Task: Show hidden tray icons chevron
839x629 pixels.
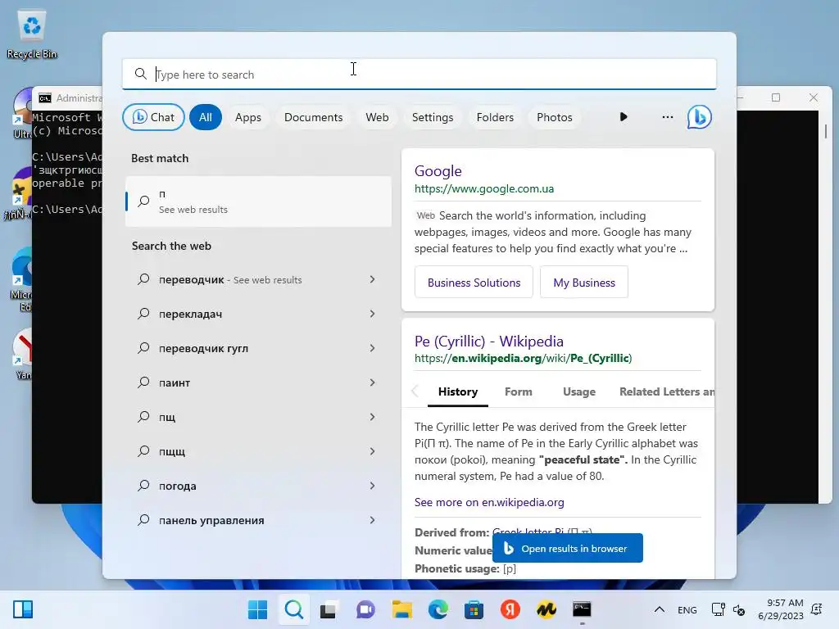Action: coord(660,609)
